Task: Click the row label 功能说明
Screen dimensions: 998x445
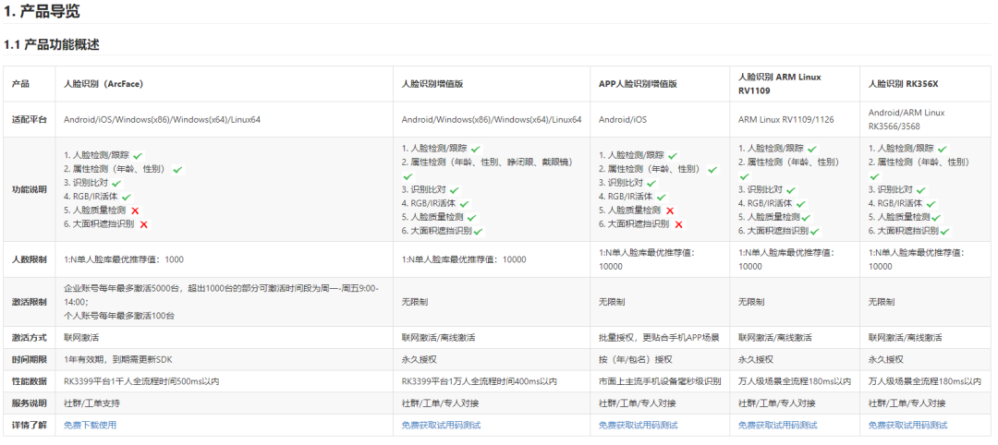Action: pos(30,190)
